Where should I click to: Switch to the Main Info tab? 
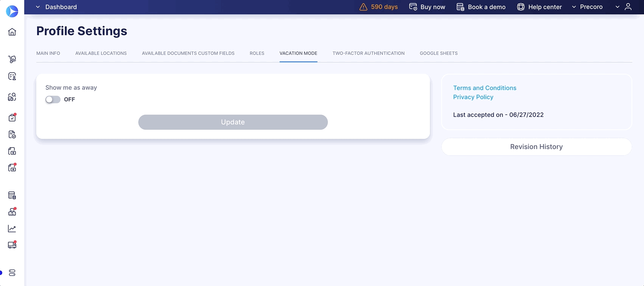pos(48,53)
